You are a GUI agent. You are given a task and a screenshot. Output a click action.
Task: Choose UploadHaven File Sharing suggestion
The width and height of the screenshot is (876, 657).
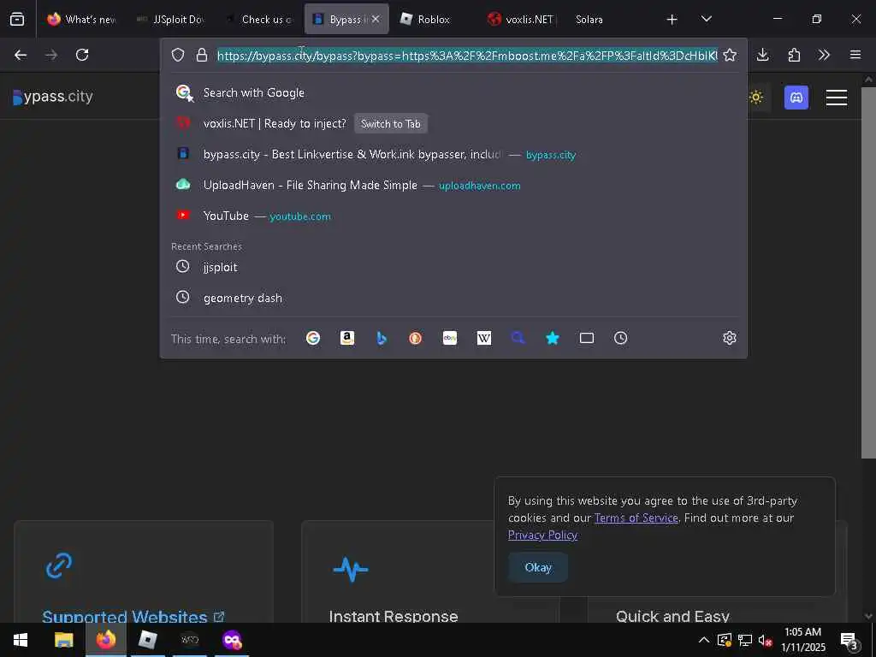(x=453, y=185)
